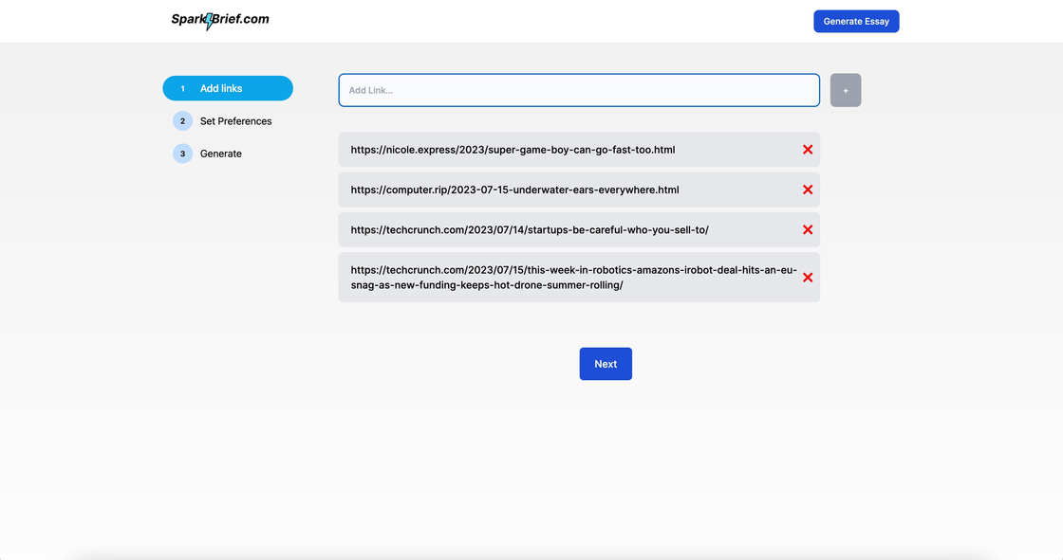Click the step 1 number circle
Screen dimensions: 1063x560
(182, 89)
